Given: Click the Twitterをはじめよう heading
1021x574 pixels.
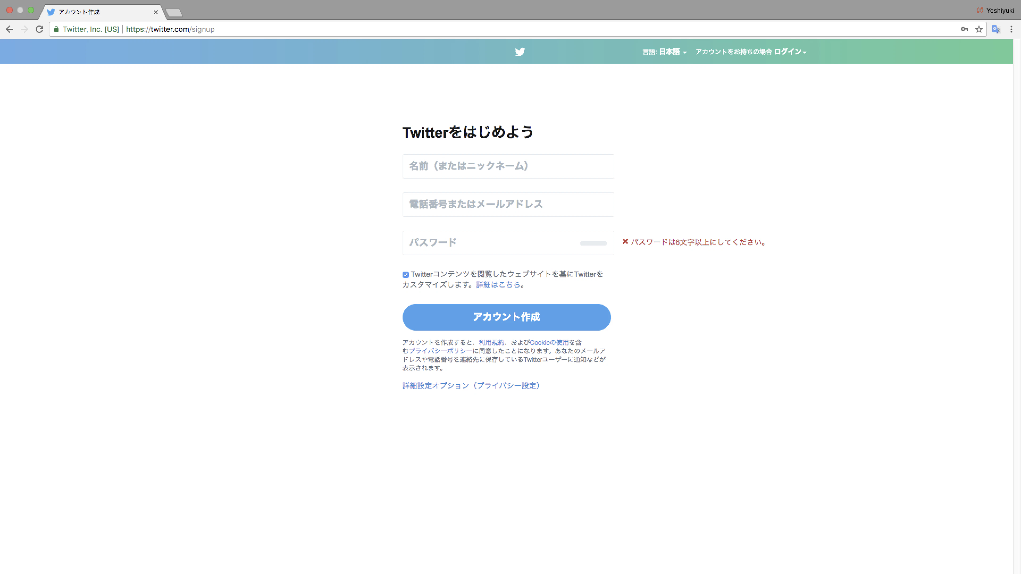Looking at the screenshot, I should (468, 132).
